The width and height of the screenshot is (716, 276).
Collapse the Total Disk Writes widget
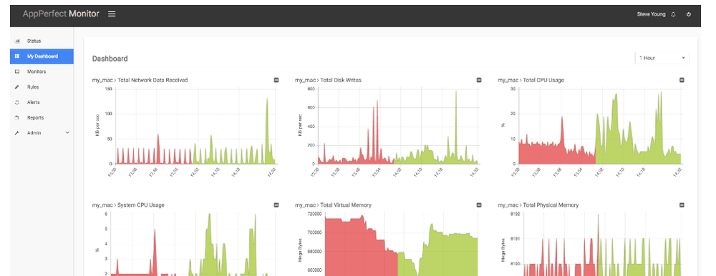tap(479, 80)
